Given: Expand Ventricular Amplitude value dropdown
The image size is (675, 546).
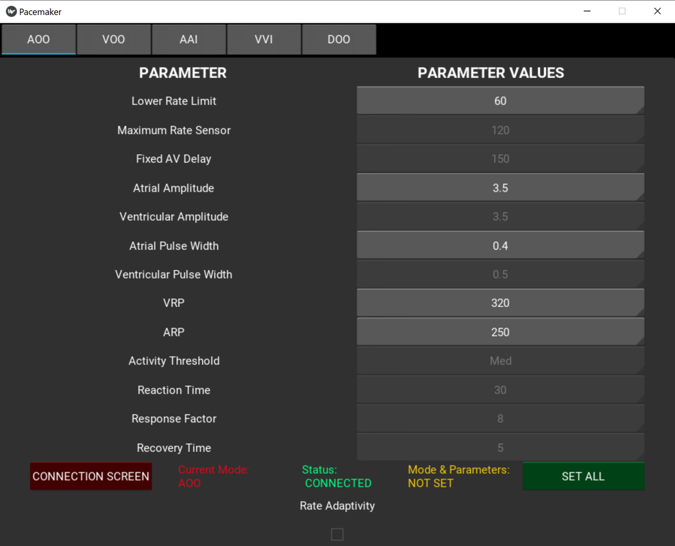Looking at the screenshot, I should [500, 216].
